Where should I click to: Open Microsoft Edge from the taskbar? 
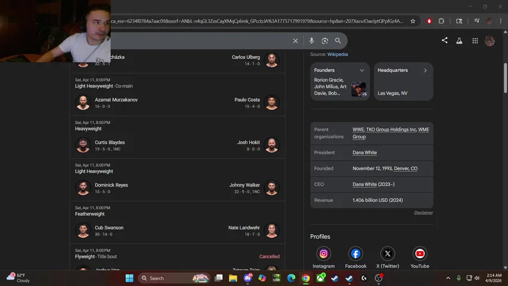tap(291, 278)
